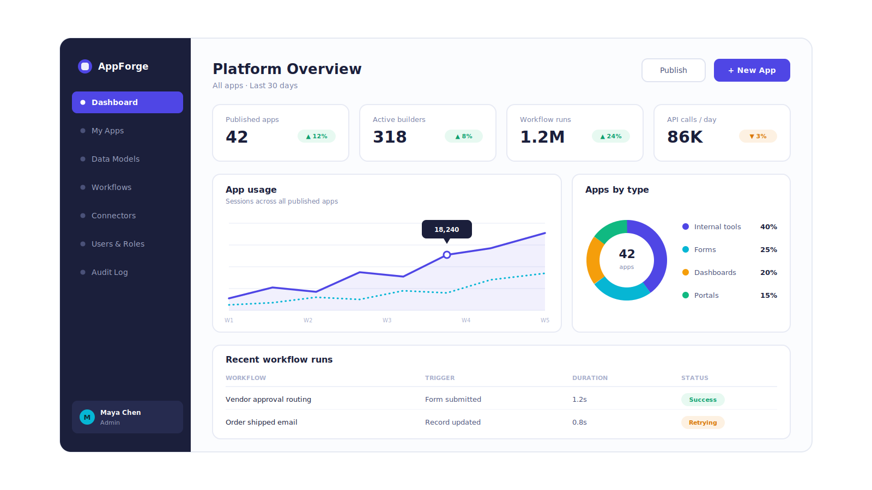Viewport: 872px width, 490px height.
Task: Click W4 axis label on chart
Action: pos(466,320)
